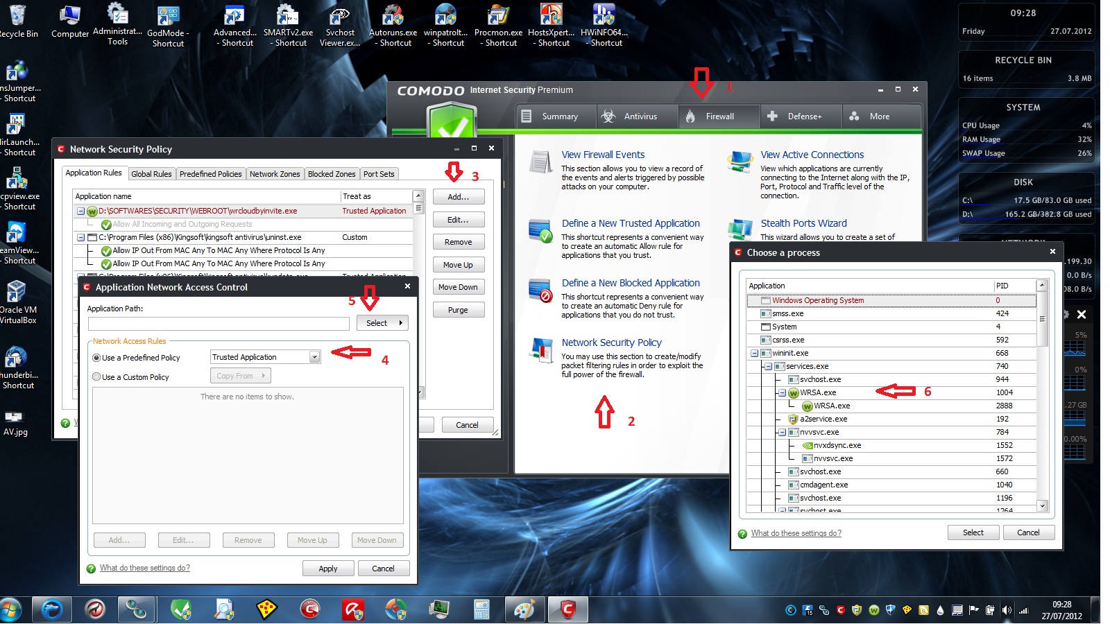The height and width of the screenshot is (624, 1110).
Task: Switch to the Global Rules tab
Action: [x=151, y=174]
